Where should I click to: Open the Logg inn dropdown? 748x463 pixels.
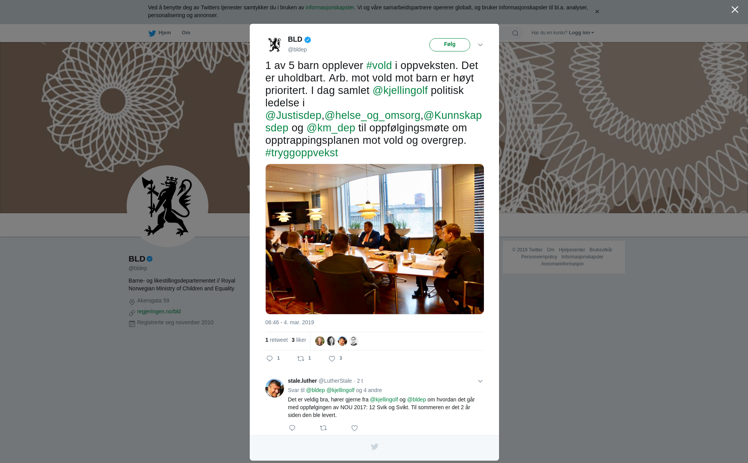(581, 33)
